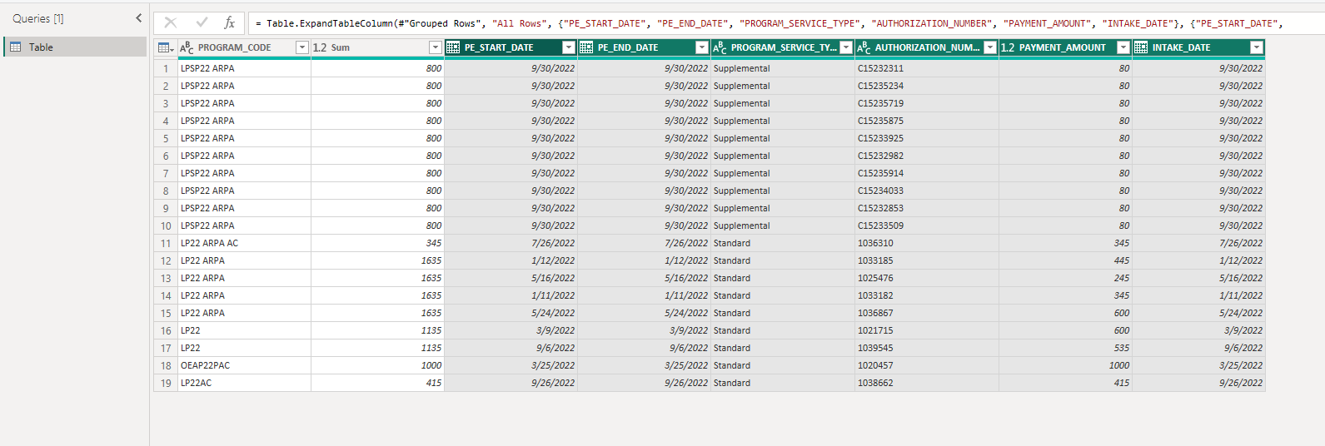Click authorization cell 1036867
This screenshot has width=1325, height=446.
click(x=927, y=313)
